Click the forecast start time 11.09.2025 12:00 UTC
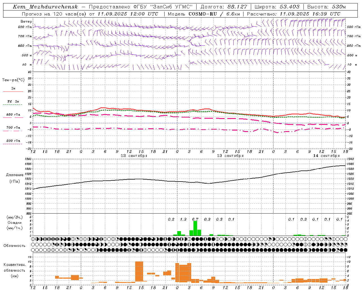 tap(128, 14)
